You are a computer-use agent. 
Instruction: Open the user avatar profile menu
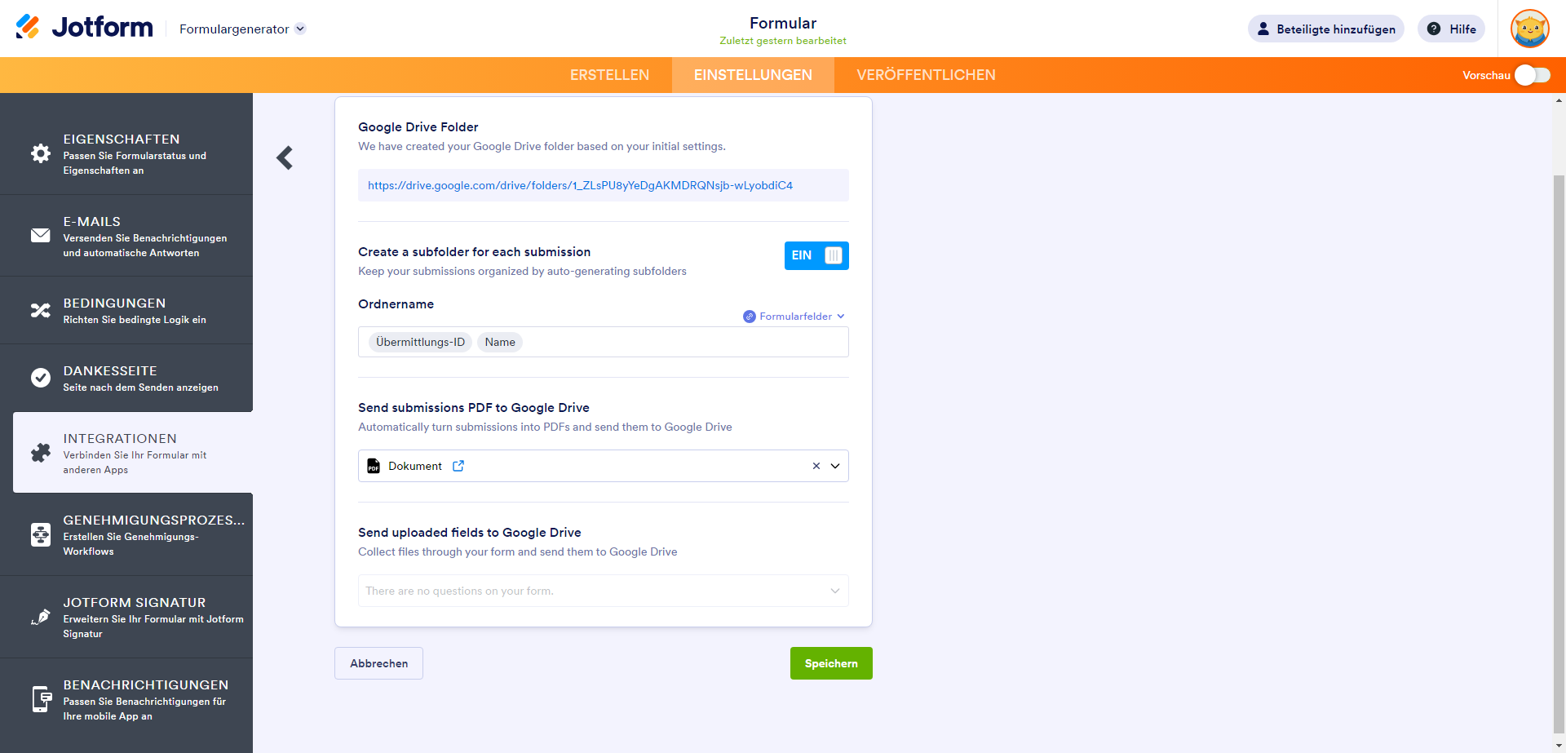[1529, 29]
